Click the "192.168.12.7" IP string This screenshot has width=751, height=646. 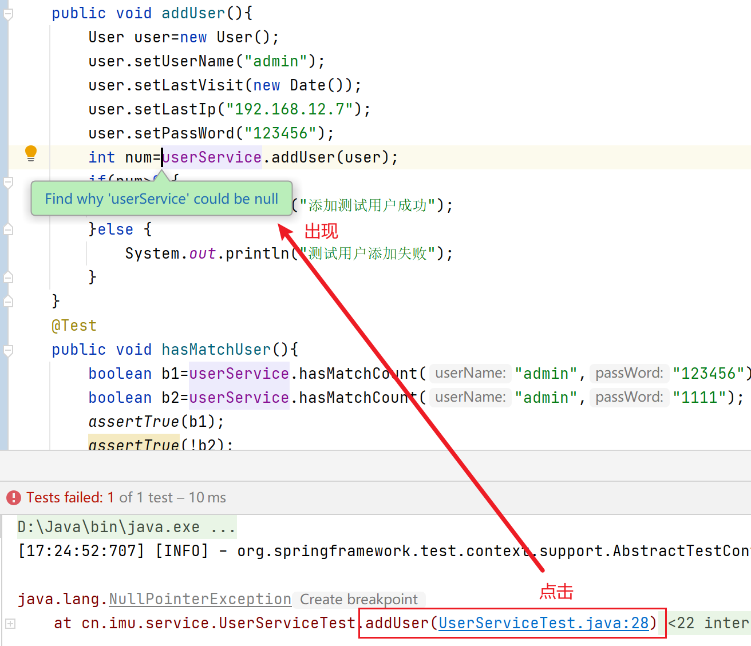tap(290, 109)
